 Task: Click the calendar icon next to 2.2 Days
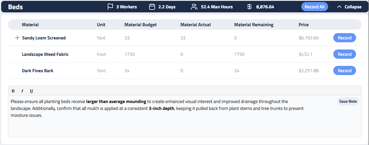tap(152, 7)
